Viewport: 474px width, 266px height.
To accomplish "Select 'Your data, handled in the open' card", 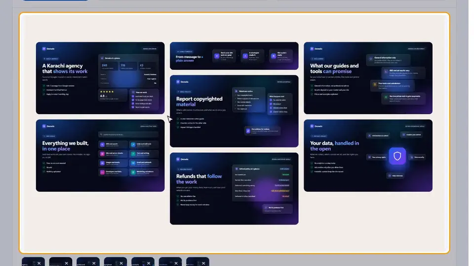I will click(368, 155).
